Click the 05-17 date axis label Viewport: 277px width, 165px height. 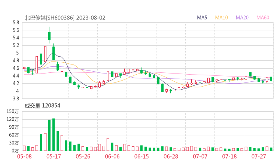[x=54, y=156]
